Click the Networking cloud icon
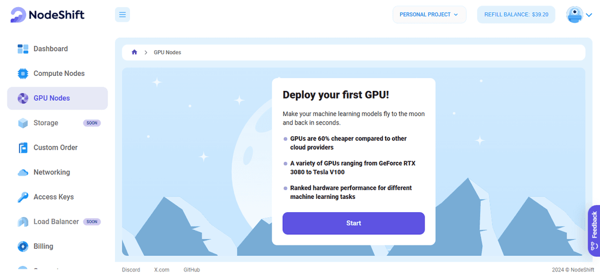600x277 pixels. (x=23, y=172)
